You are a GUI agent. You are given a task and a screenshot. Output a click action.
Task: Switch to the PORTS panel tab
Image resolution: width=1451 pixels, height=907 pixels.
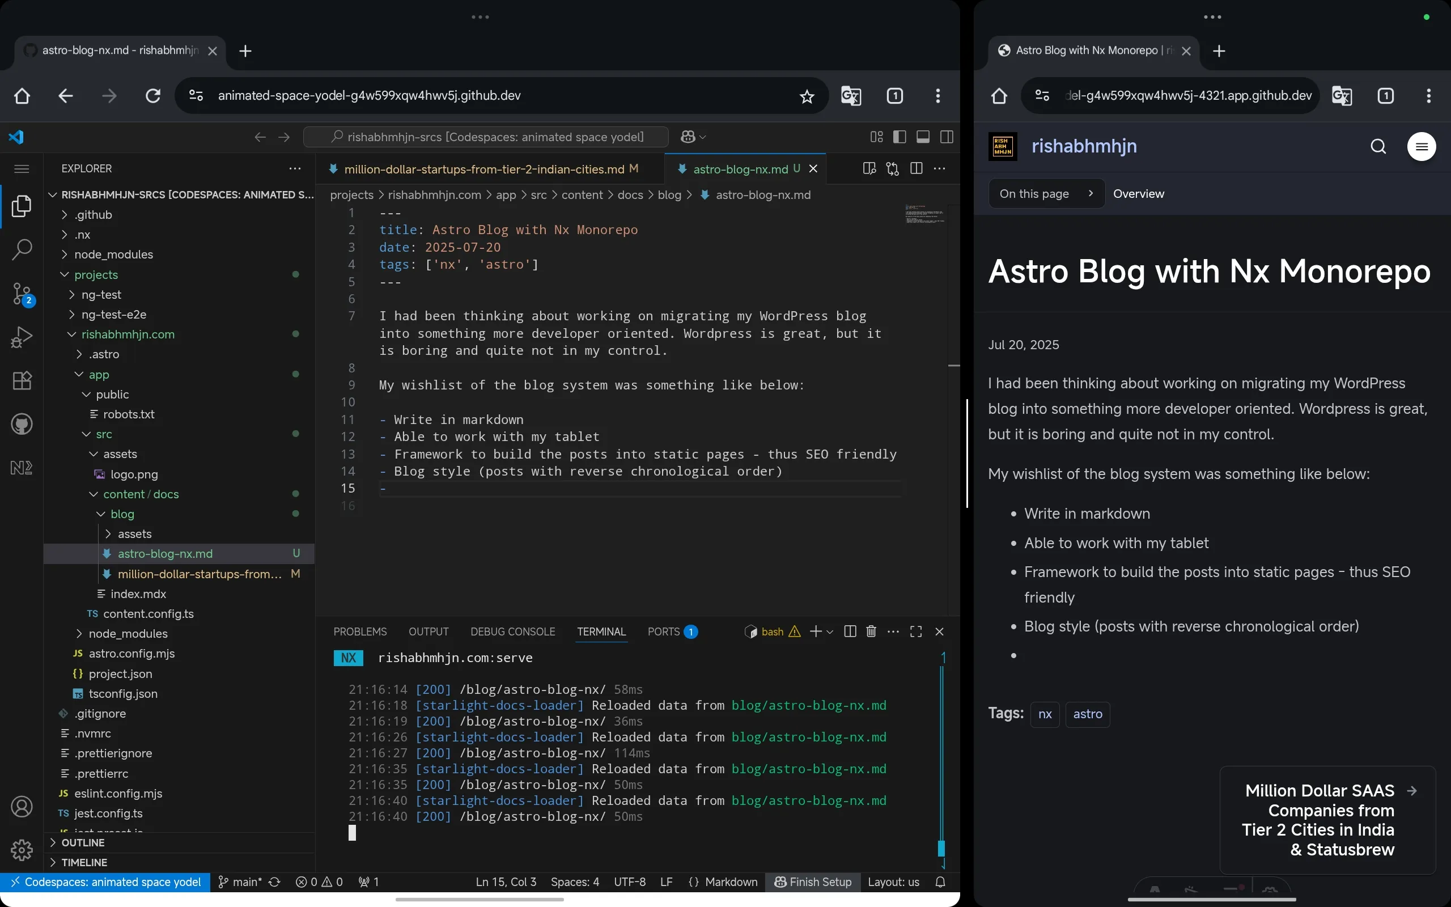click(x=664, y=631)
